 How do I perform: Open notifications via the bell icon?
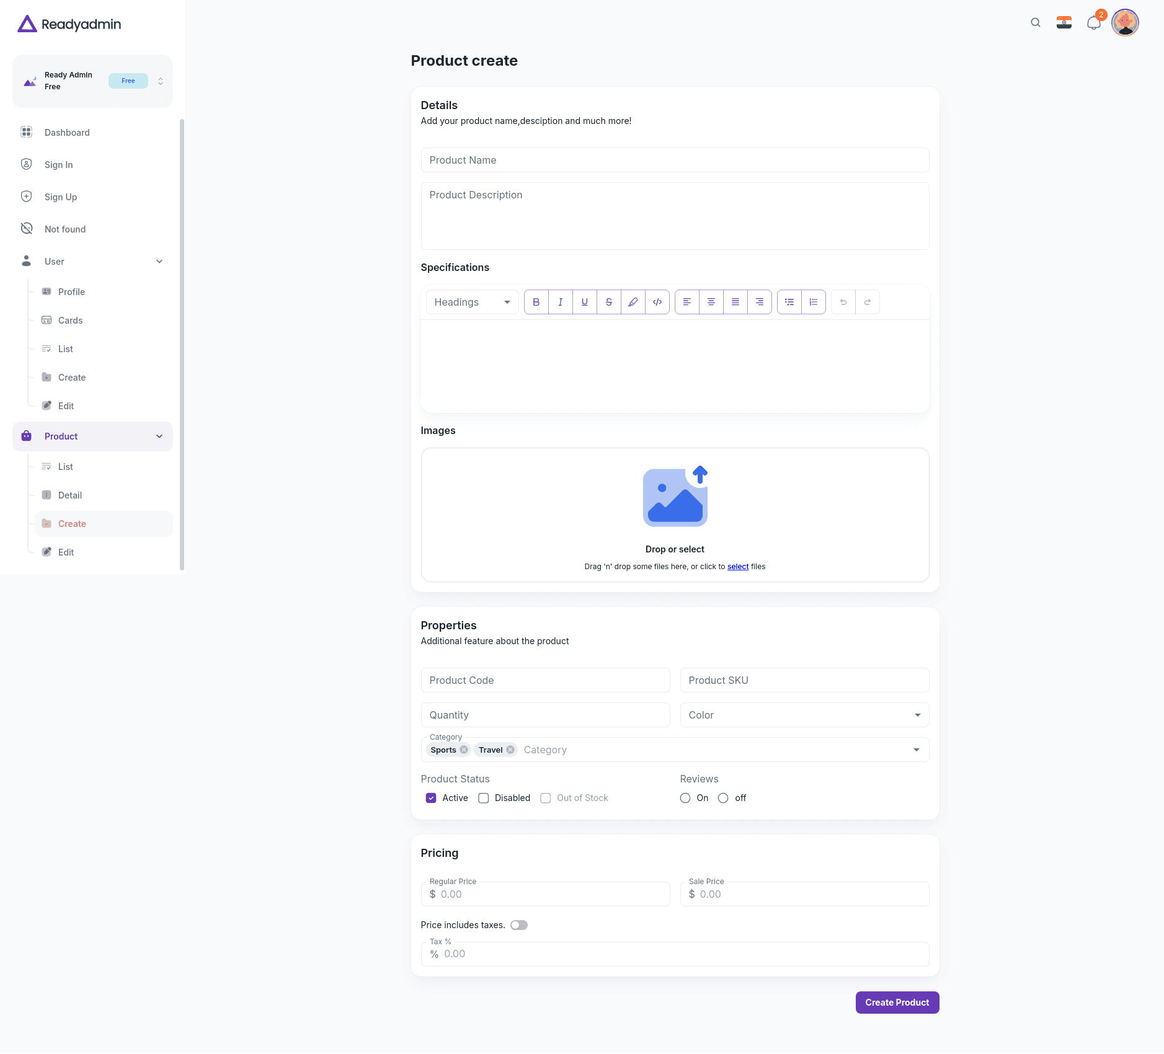click(1093, 23)
